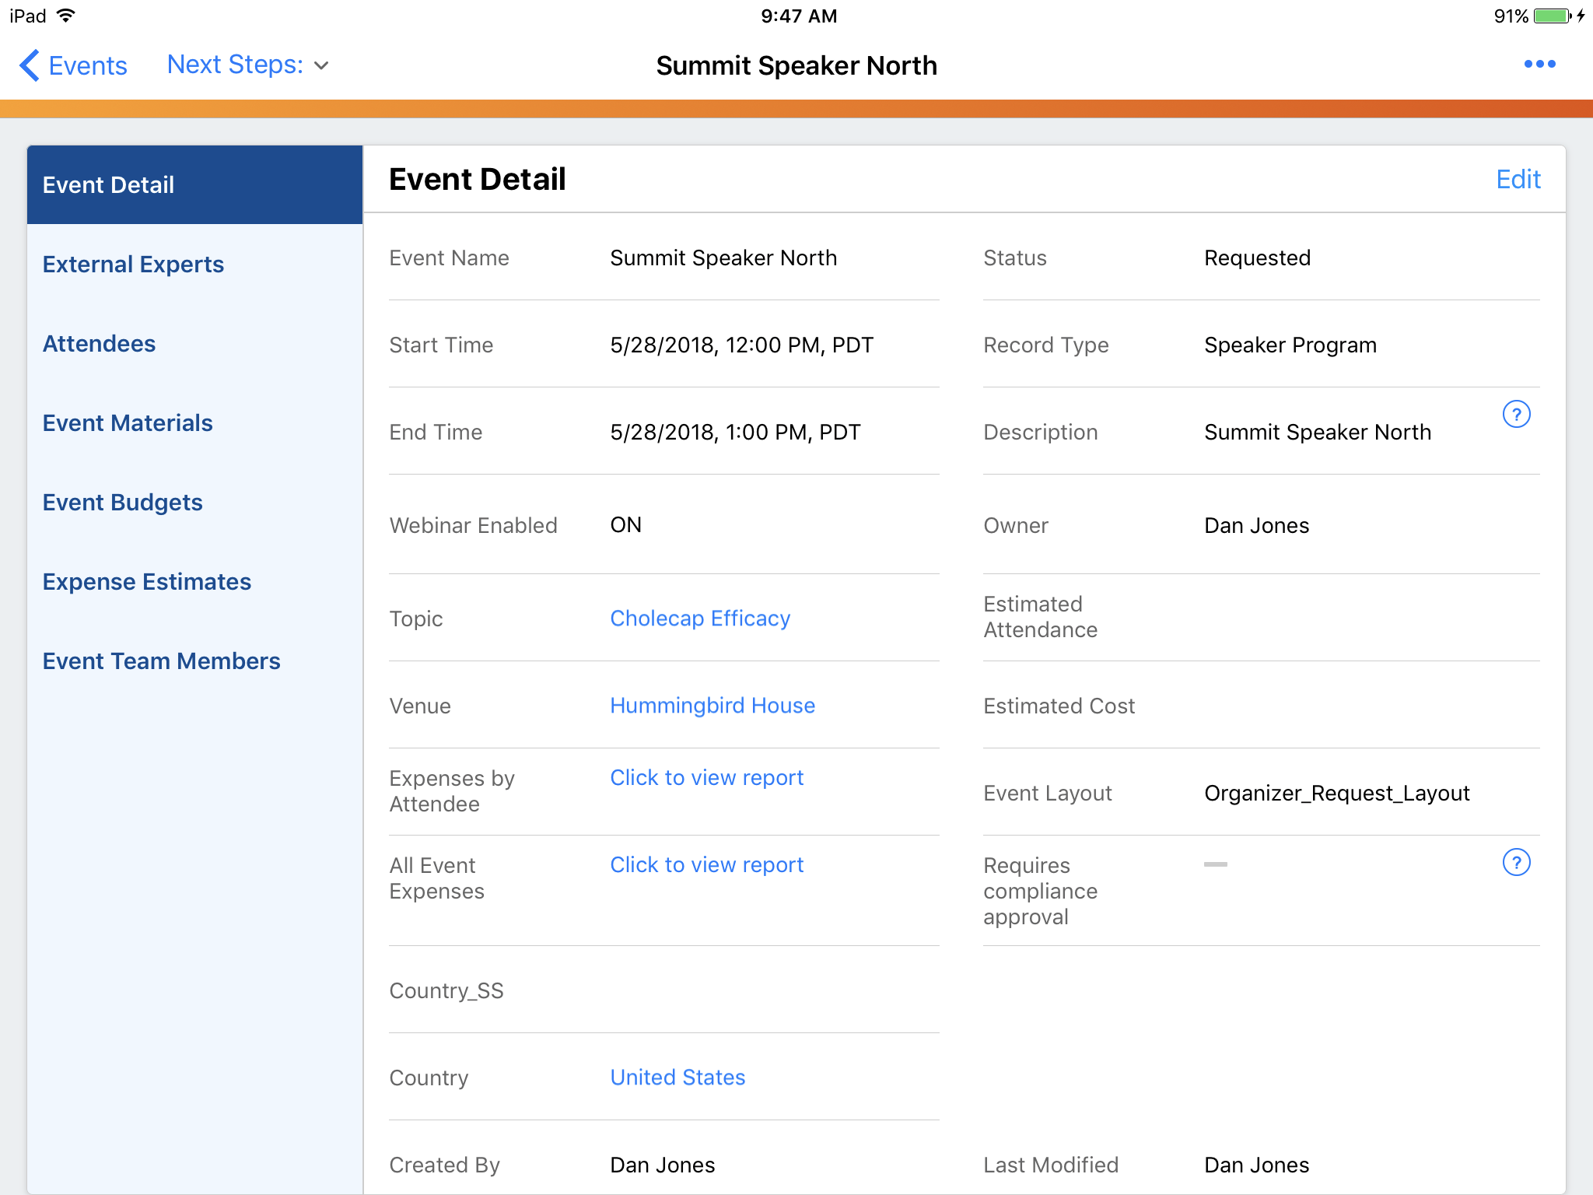Tap the Wi-Fi icon in status bar

click(x=67, y=16)
